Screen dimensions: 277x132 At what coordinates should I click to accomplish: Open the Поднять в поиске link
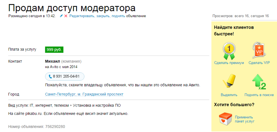click(x=259, y=95)
